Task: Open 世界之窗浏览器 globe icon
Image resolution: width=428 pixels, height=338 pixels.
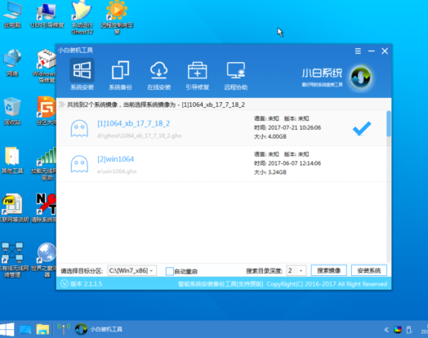Action: 44,260
